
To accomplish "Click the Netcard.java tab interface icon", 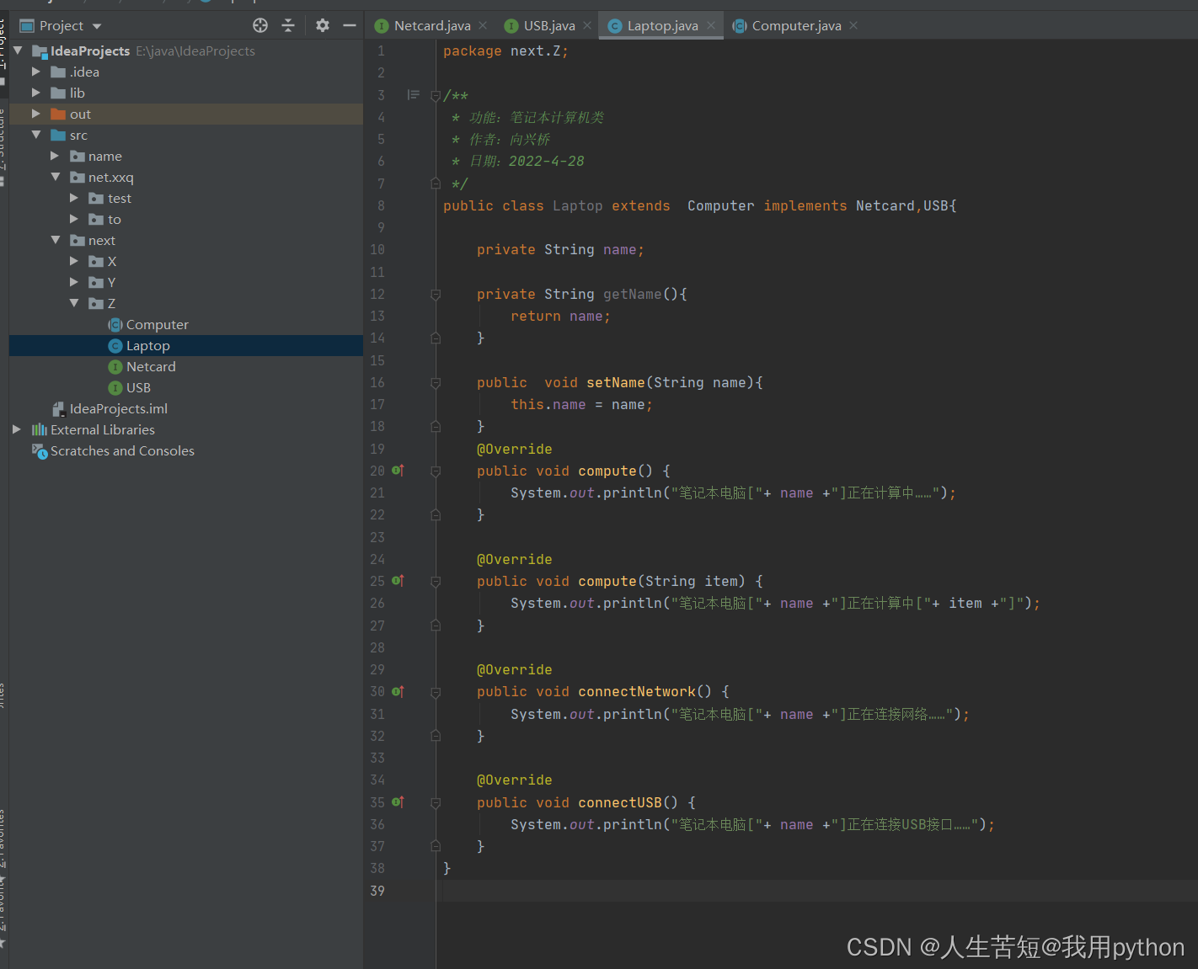I will pos(382,26).
